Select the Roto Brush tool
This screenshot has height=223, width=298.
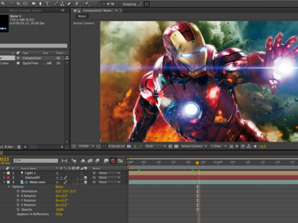coord(78,4)
